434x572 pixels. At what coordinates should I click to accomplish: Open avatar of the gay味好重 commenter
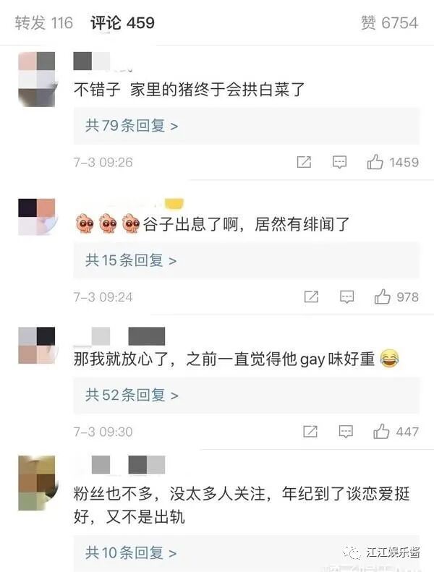coord(37,345)
